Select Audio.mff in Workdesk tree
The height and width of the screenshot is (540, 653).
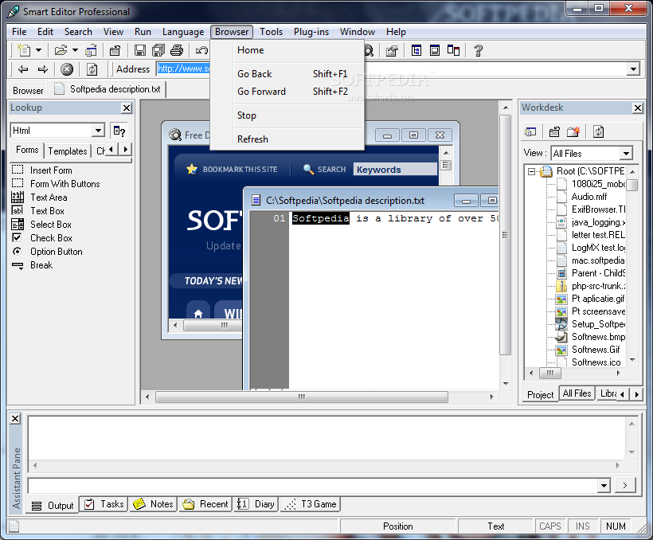click(x=588, y=196)
